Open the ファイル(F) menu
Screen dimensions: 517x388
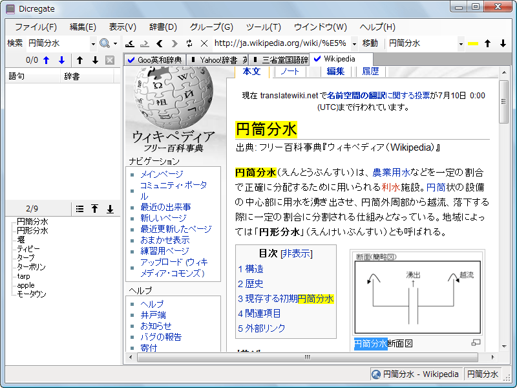(x=36, y=27)
